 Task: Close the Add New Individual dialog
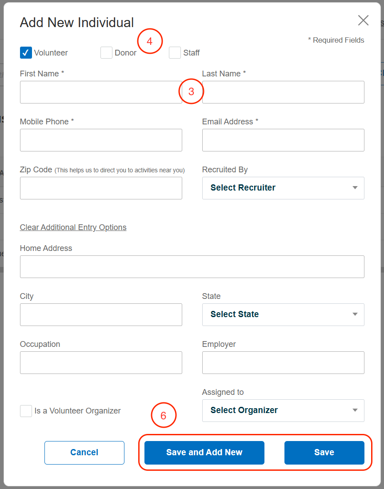pos(363,20)
